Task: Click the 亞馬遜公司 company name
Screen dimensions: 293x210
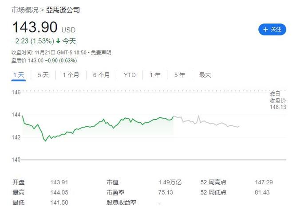Action: pyautogui.click(x=63, y=9)
